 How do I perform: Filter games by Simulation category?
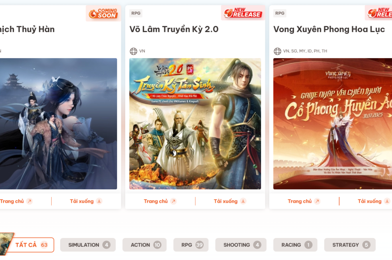[88, 245]
